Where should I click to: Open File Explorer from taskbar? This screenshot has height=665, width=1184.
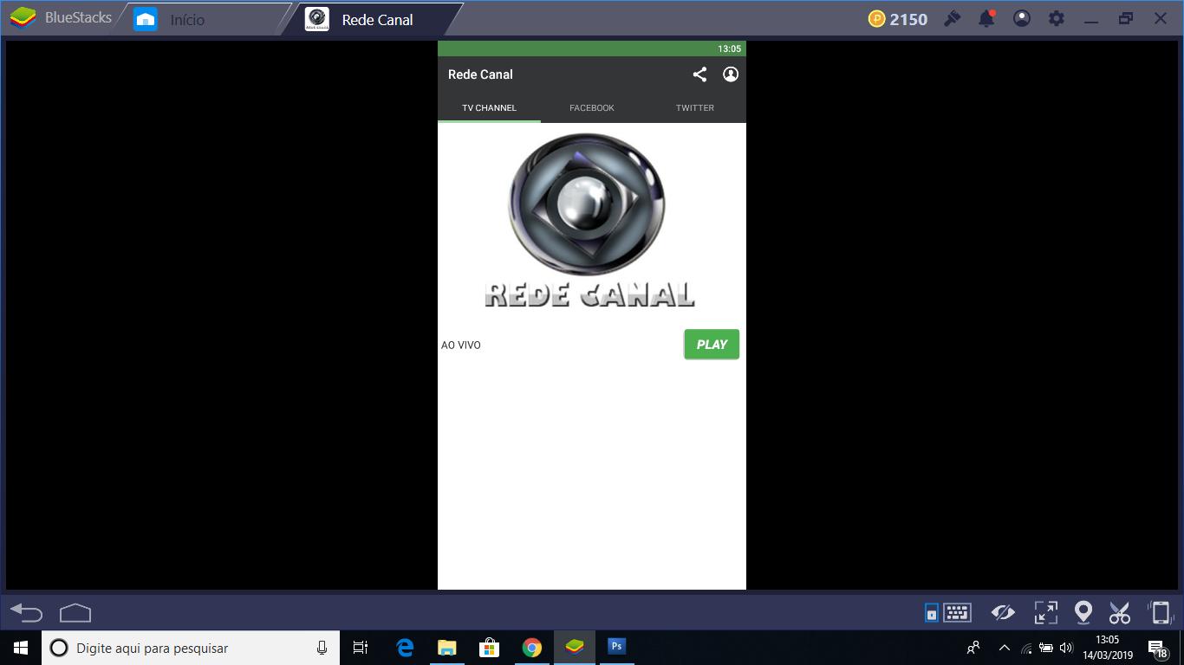447,648
